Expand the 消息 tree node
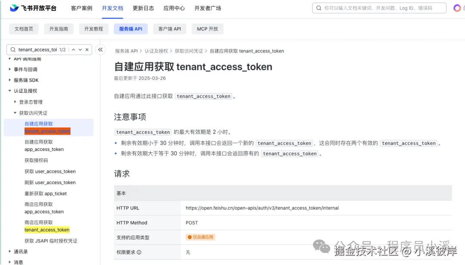The height and width of the screenshot is (265, 465). tap(10, 262)
